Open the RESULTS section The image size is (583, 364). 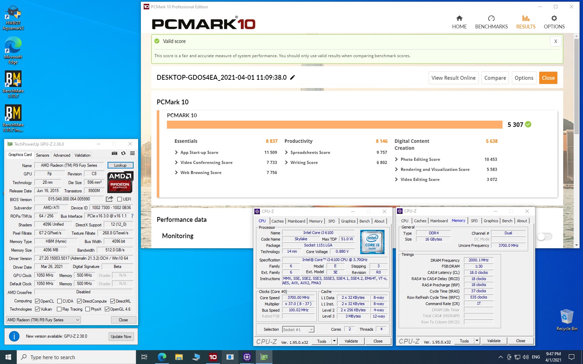coord(525,22)
